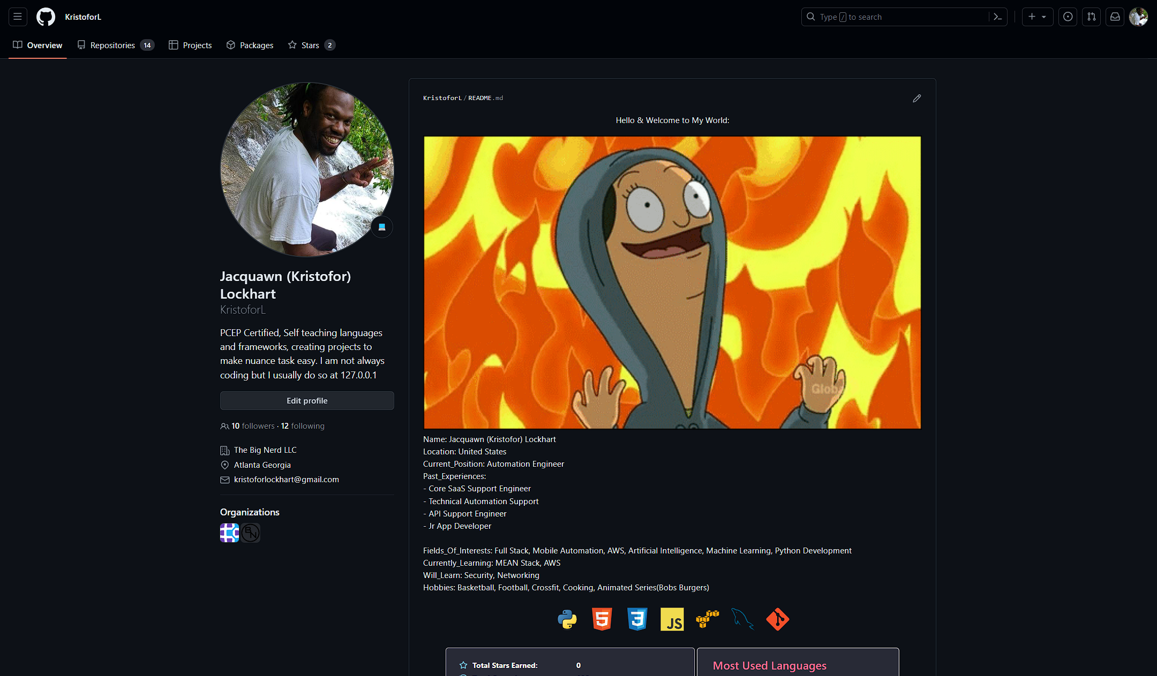1157x676 pixels.
Task: Open the Projects tab
Action: (x=190, y=45)
